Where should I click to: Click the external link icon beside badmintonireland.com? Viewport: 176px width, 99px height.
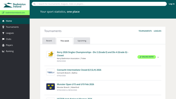point(3,13)
